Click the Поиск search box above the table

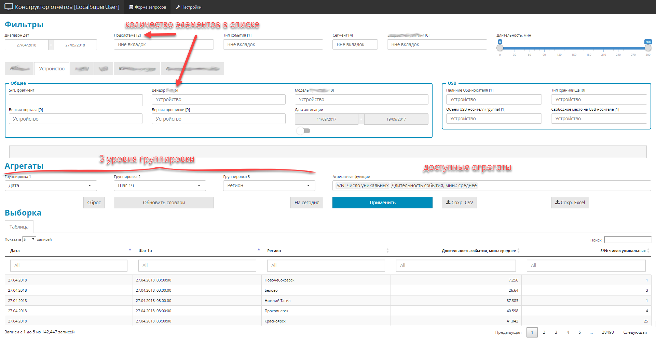point(628,240)
